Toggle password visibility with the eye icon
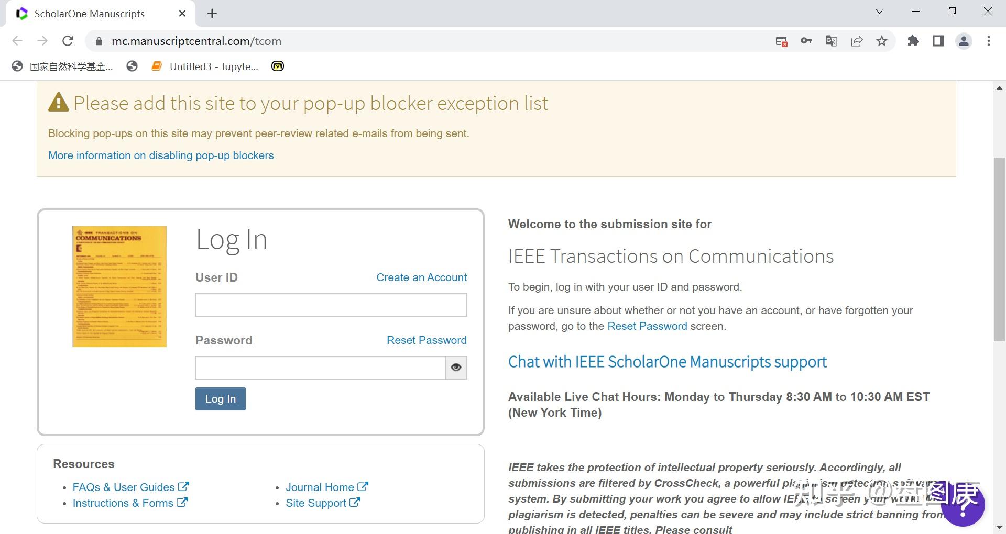Screen dimensions: 1006x534 [x=455, y=368]
